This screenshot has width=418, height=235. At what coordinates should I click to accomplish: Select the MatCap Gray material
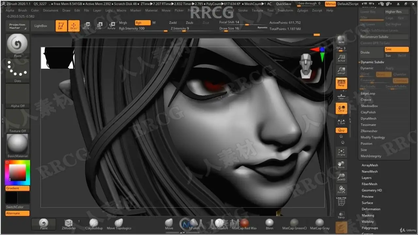[320, 224]
